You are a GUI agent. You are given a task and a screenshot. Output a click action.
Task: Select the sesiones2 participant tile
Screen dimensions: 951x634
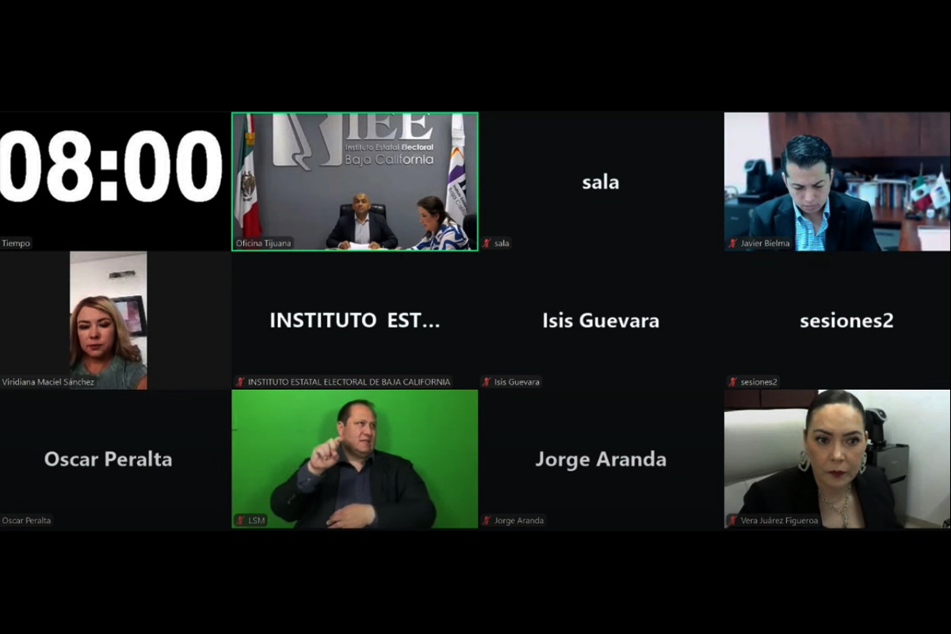click(x=837, y=320)
